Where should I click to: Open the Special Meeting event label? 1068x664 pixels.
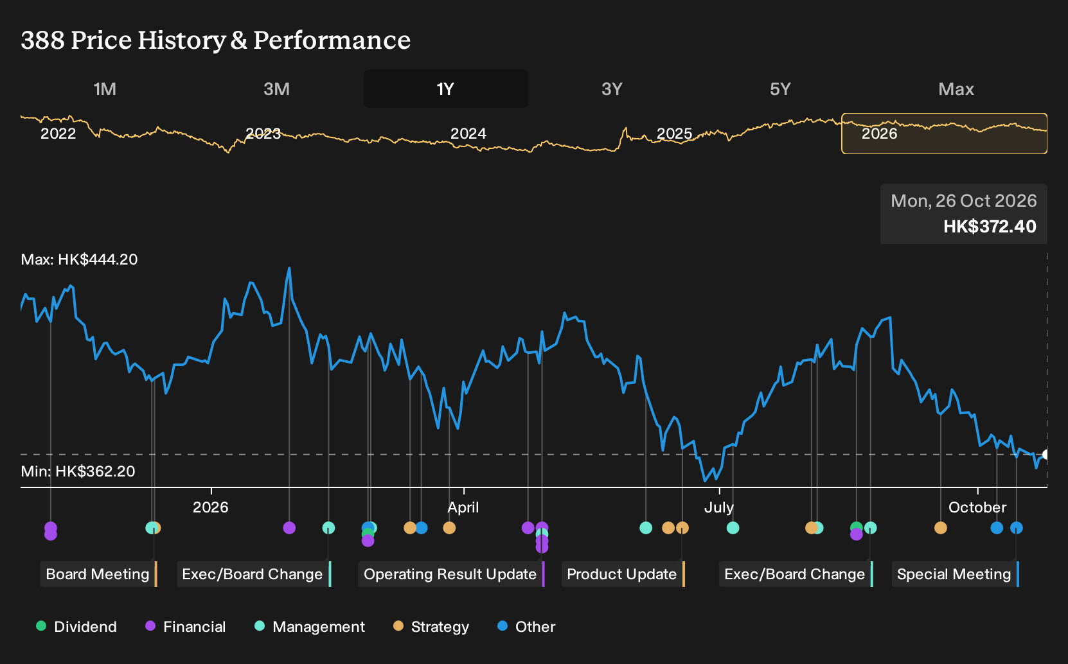pos(956,574)
